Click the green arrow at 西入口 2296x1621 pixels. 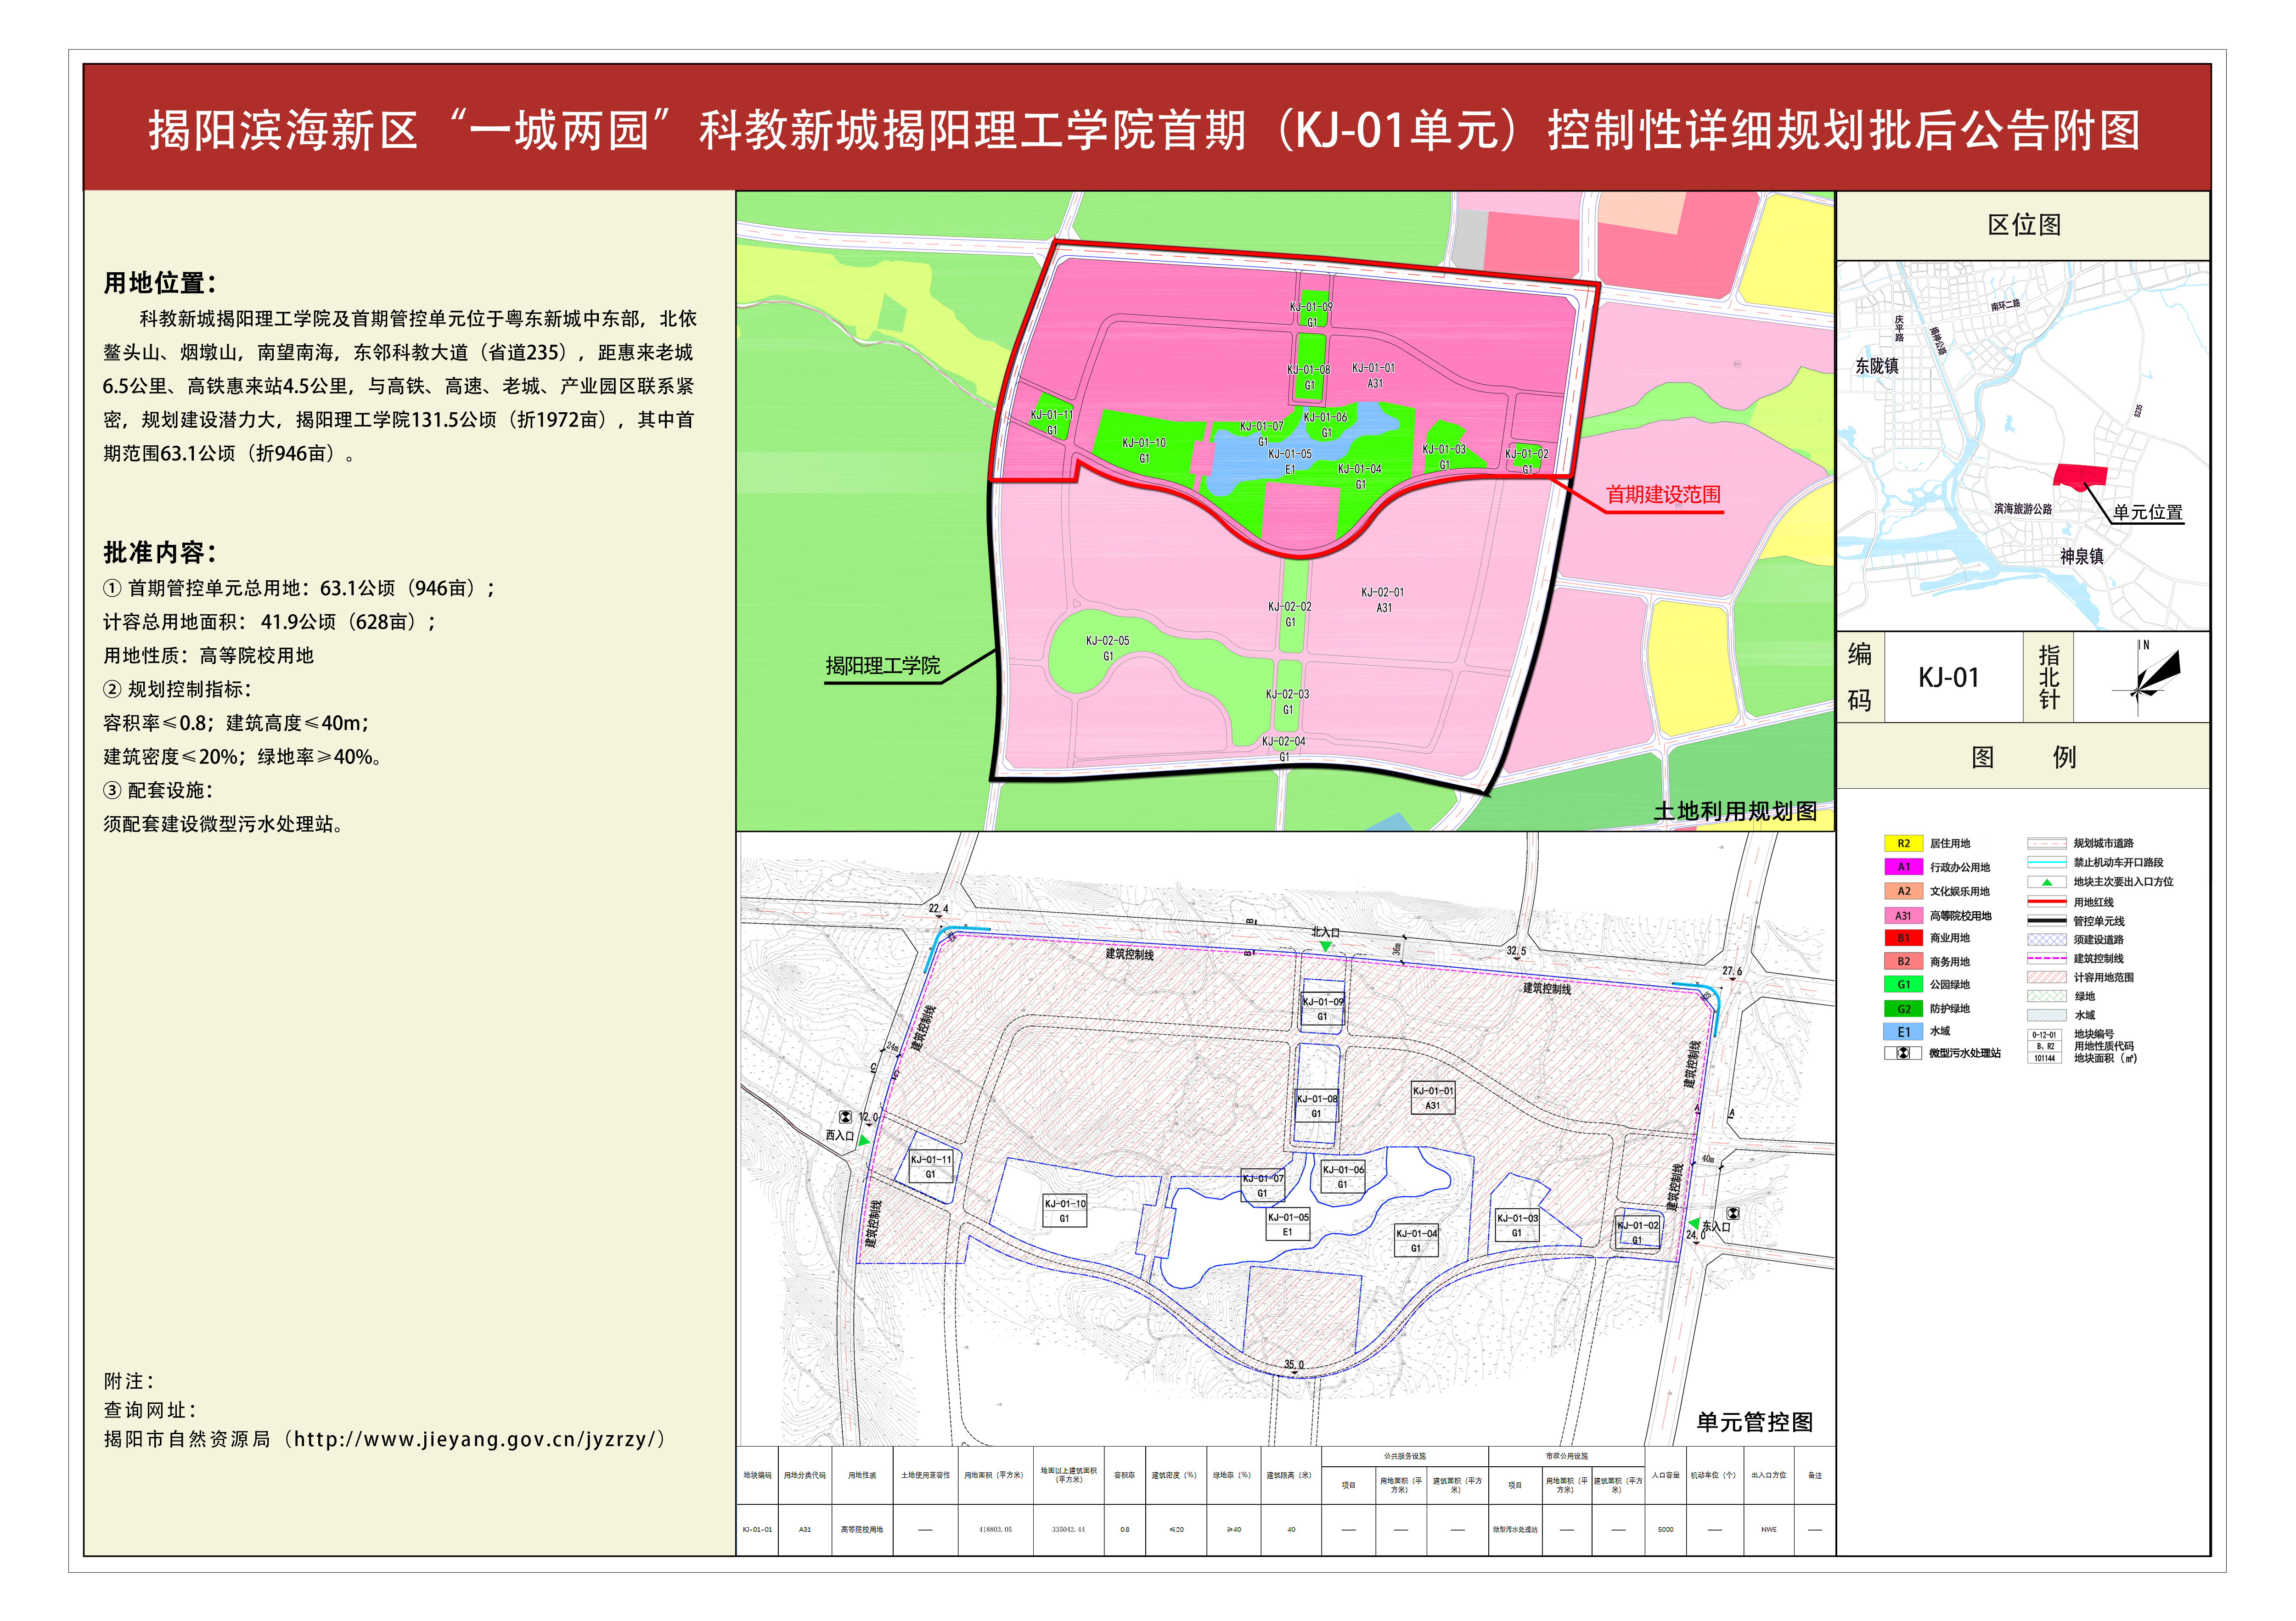coord(864,1140)
